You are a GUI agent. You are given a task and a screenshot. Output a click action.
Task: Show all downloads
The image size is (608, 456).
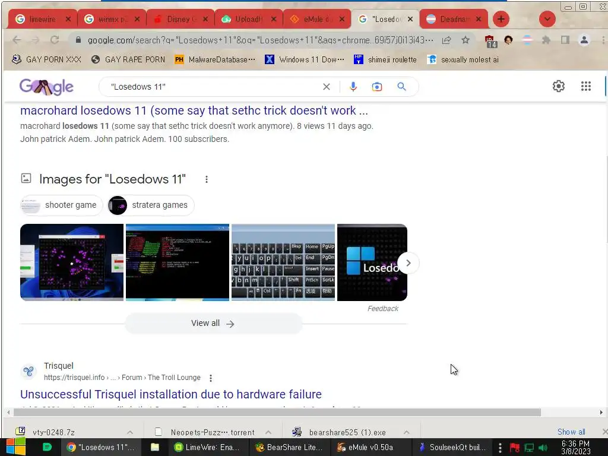[571, 432]
